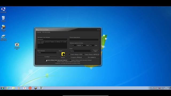
Task: Click the Выбрать button under the icon
Action: tap(63, 58)
